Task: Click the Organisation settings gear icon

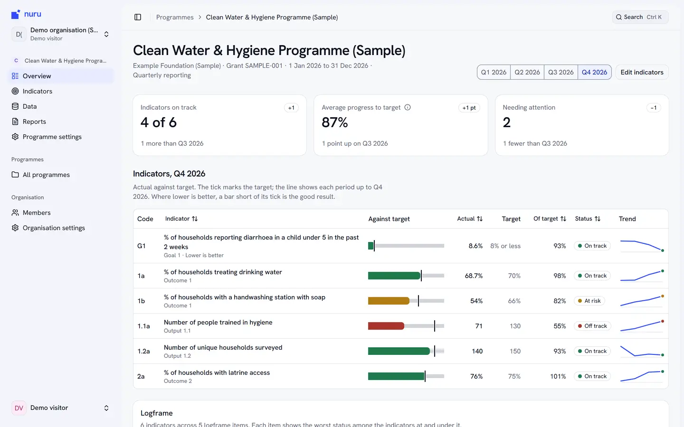Action: click(x=15, y=228)
